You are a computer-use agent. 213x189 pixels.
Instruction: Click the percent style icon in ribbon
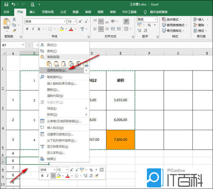tap(149, 26)
